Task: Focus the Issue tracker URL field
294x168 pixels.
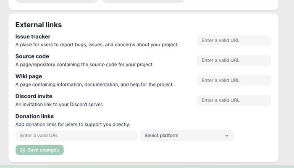Action: point(234,41)
